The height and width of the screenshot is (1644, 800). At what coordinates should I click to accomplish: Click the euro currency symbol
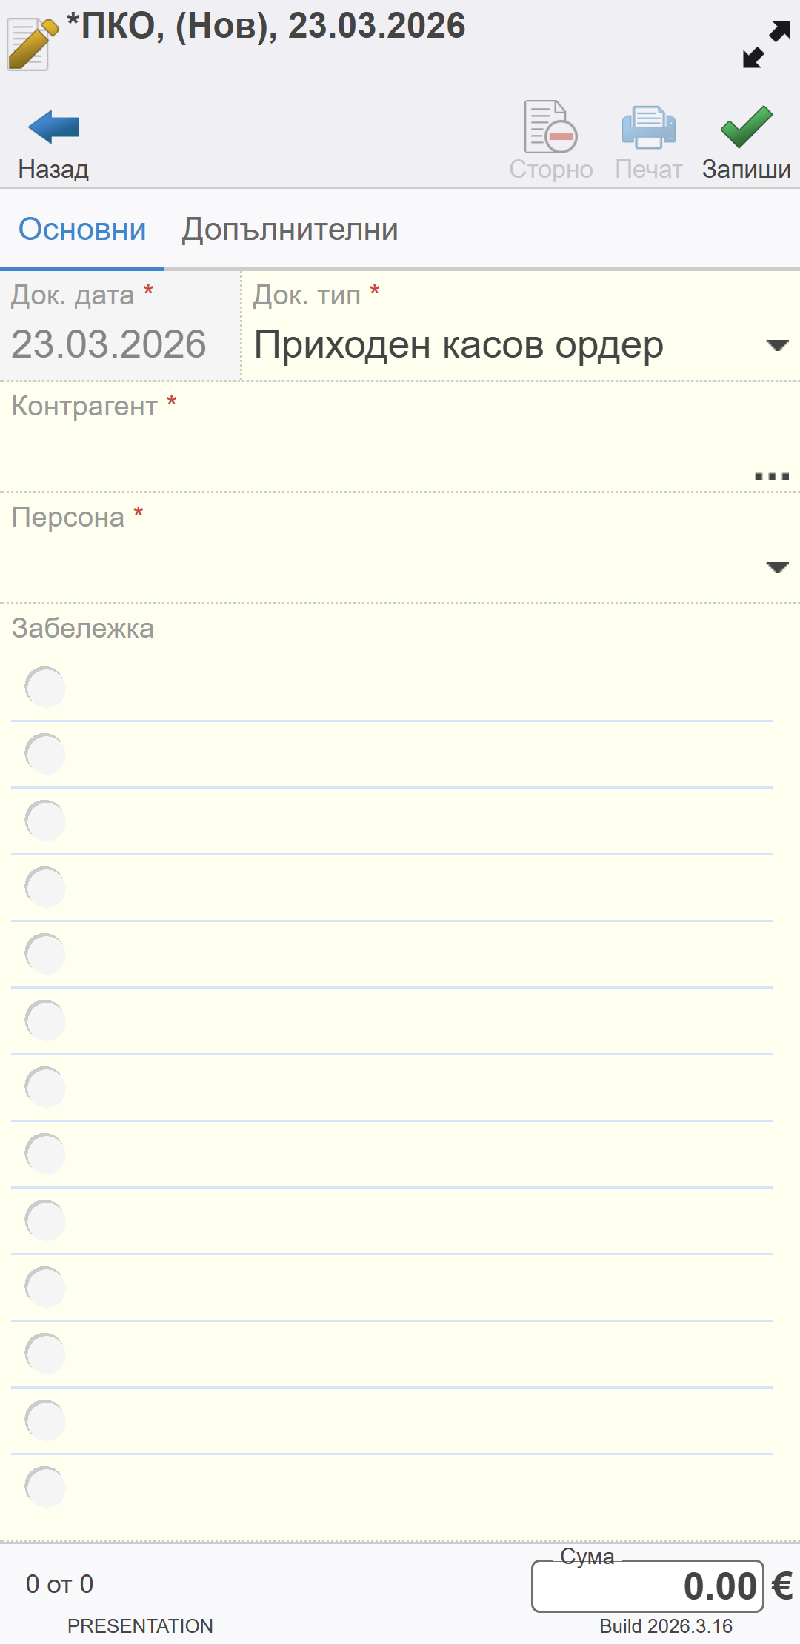[782, 1586]
